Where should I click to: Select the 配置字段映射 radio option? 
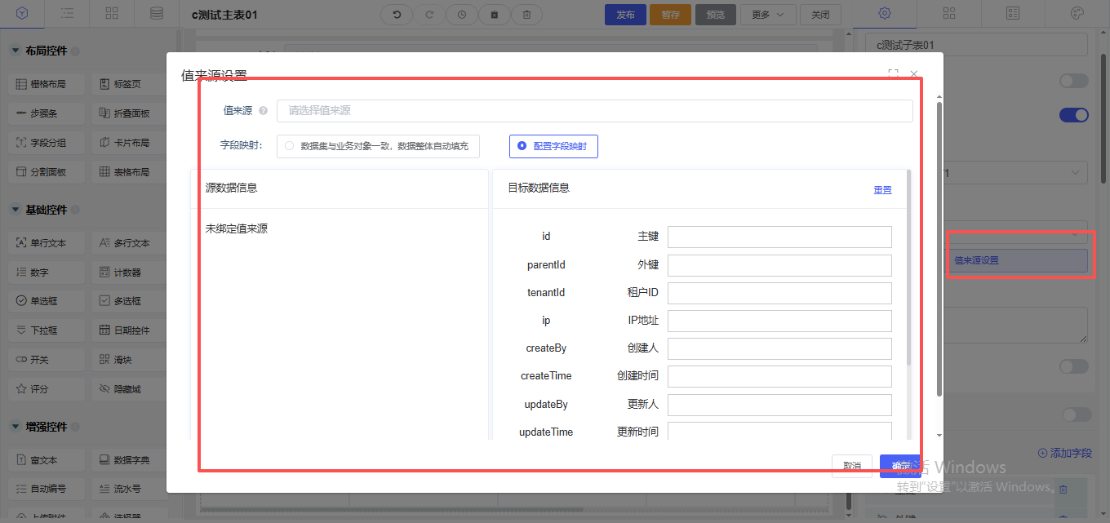point(522,146)
